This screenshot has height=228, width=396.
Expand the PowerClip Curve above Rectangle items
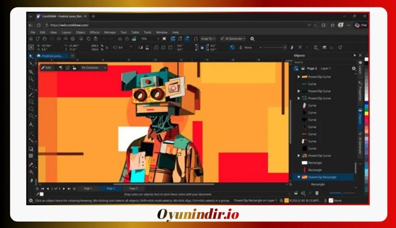click(x=299, y=156)
